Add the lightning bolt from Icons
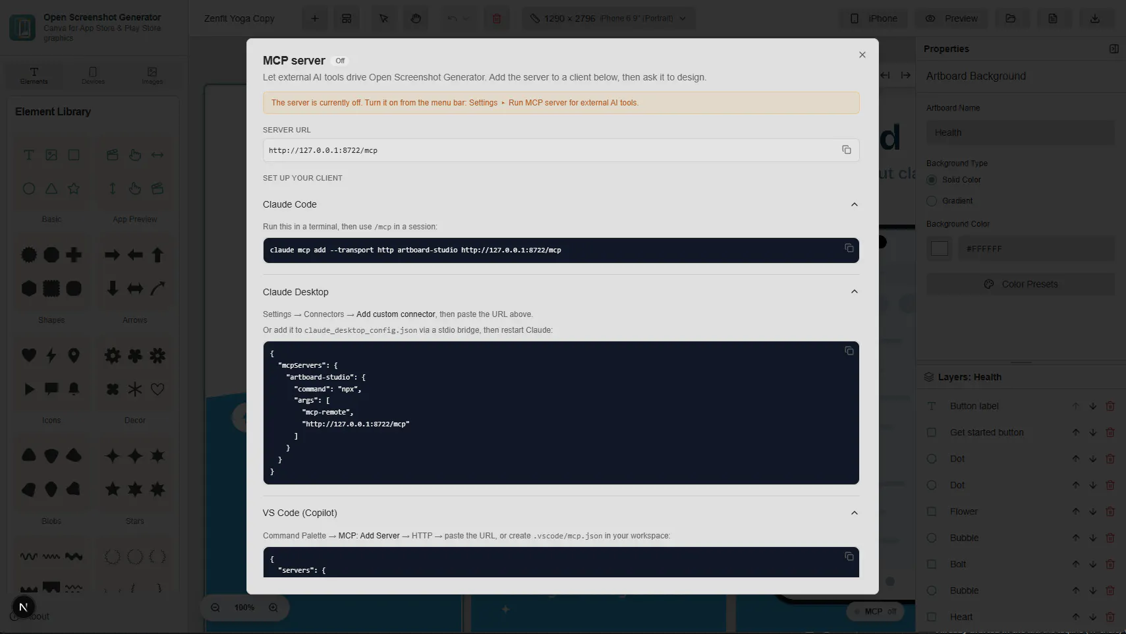The width and height of the screenshot is (1126, 634). click(x=51, y=355)
